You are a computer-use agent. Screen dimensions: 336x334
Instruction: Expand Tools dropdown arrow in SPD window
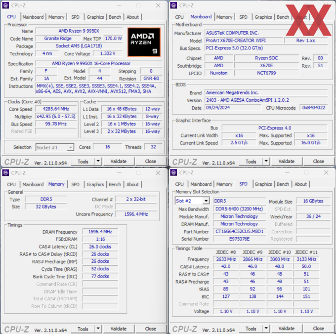(x=266, y=329)
